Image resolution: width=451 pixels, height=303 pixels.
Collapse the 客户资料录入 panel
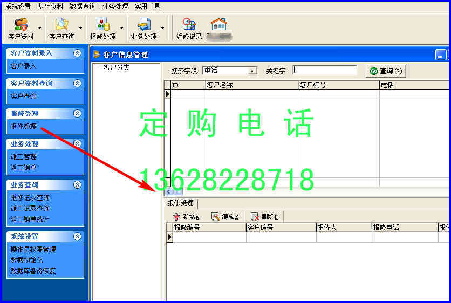pyautogui.click(x=77, y=53)
